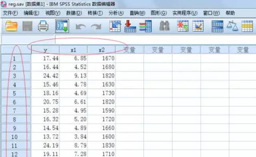
Task: Open the 实用程序(U) menu
Action: point(185,13)
